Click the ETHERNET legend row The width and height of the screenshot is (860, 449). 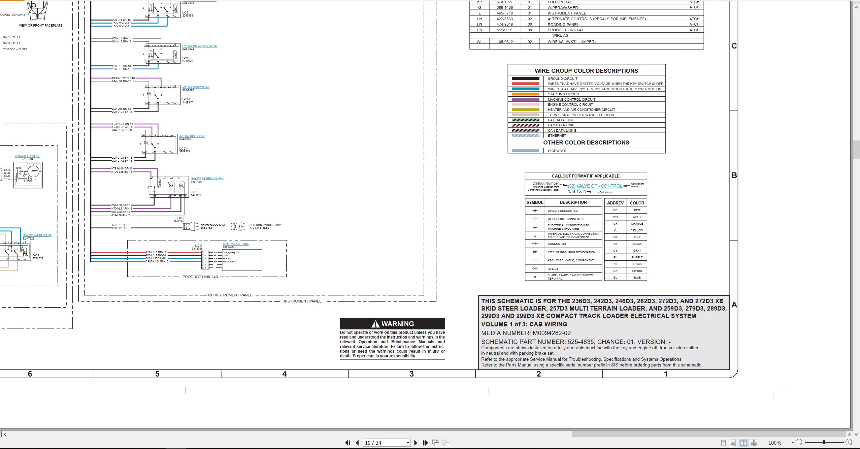pos(587,135)
